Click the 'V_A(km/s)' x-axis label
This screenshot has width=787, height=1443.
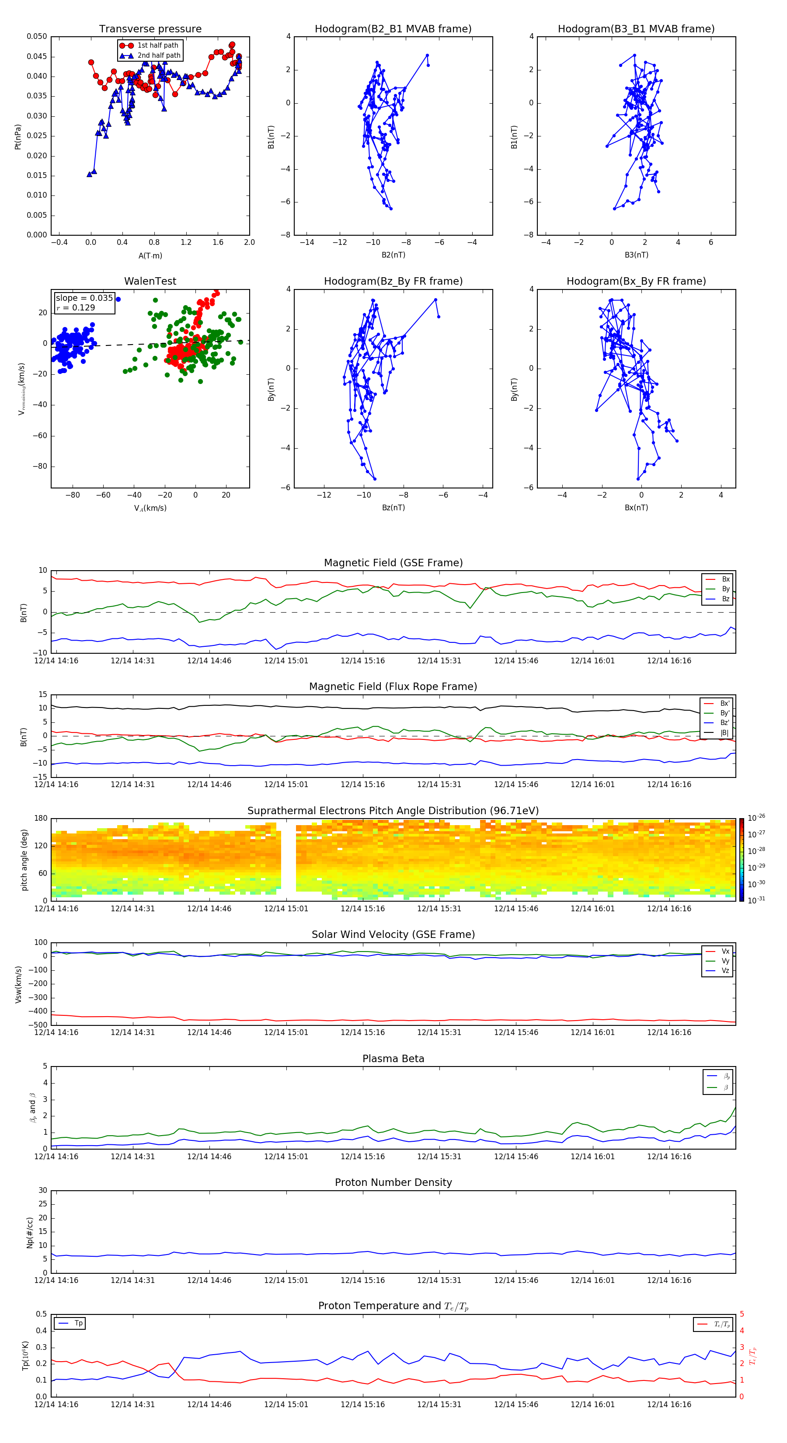[150, 508]
